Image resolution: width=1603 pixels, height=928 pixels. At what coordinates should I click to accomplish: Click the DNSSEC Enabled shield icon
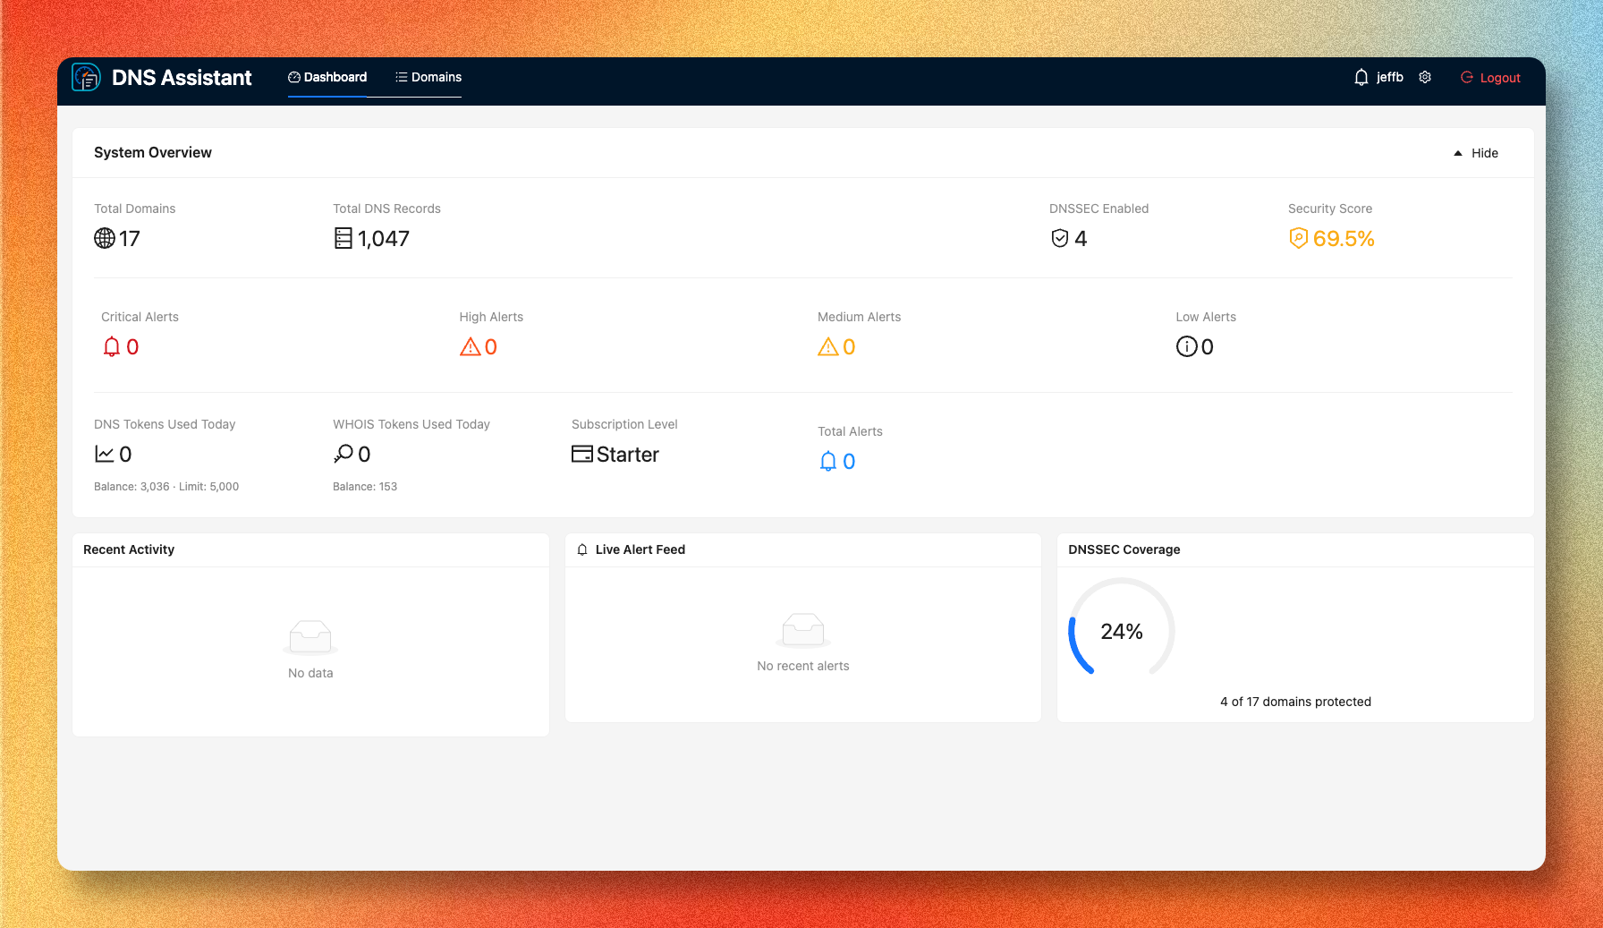(1060, 238)
